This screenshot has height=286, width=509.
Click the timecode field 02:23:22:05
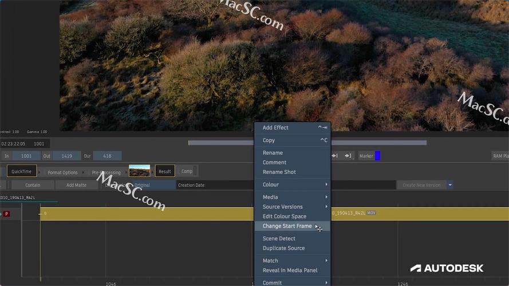(x=13, y=144)
